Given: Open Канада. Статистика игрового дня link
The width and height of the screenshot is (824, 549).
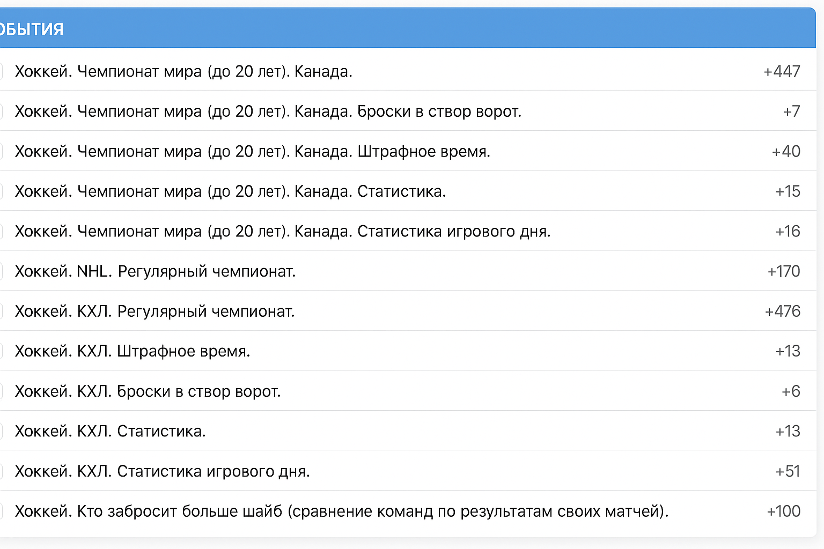Looking at the screenshot, I should 282,231.
